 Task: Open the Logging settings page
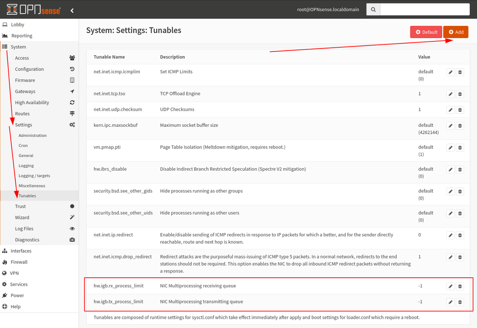coord(40,166)
